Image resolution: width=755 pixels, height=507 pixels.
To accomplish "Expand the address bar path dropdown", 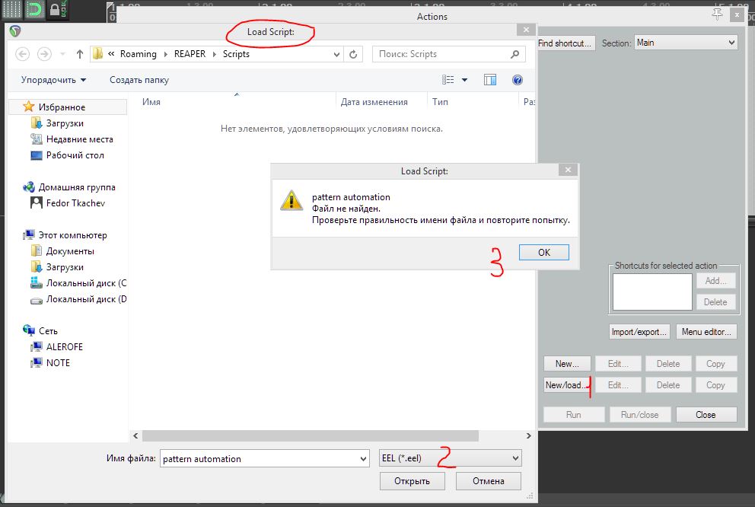I will (336, 54).
